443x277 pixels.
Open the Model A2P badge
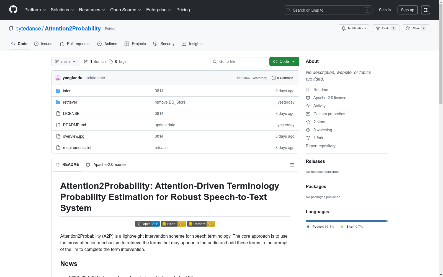coord(173,224)
